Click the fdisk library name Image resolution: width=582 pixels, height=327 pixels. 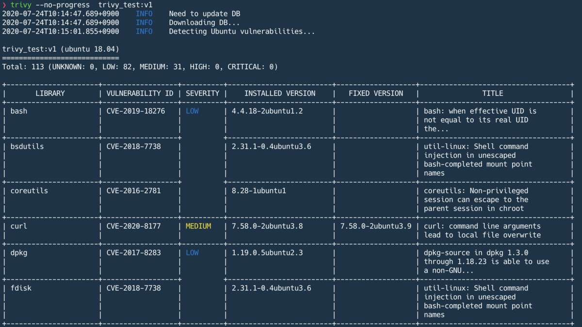tap(20, 288)
